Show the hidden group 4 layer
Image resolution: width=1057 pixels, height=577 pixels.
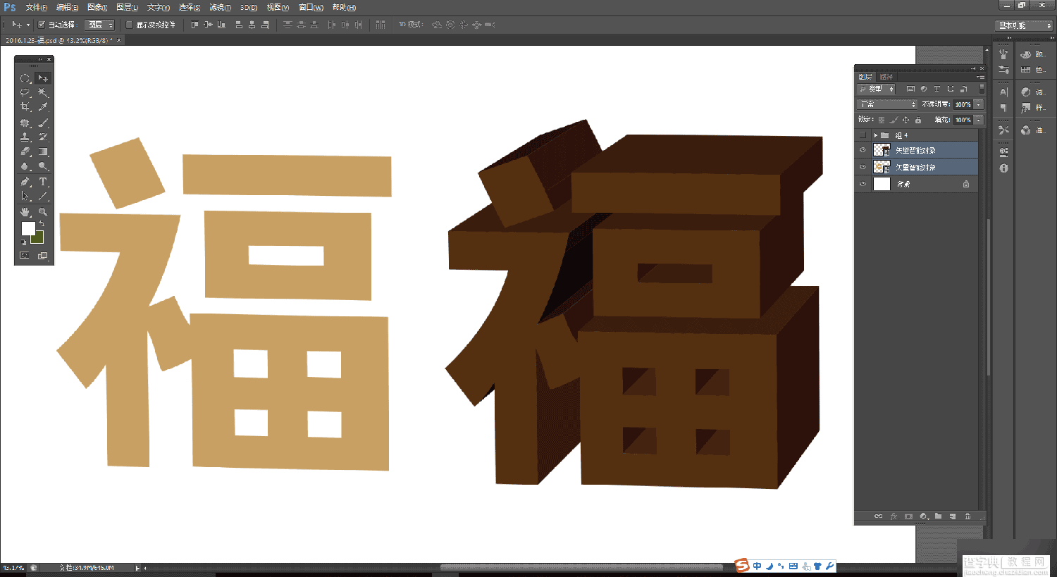click(x=863, y=135)
